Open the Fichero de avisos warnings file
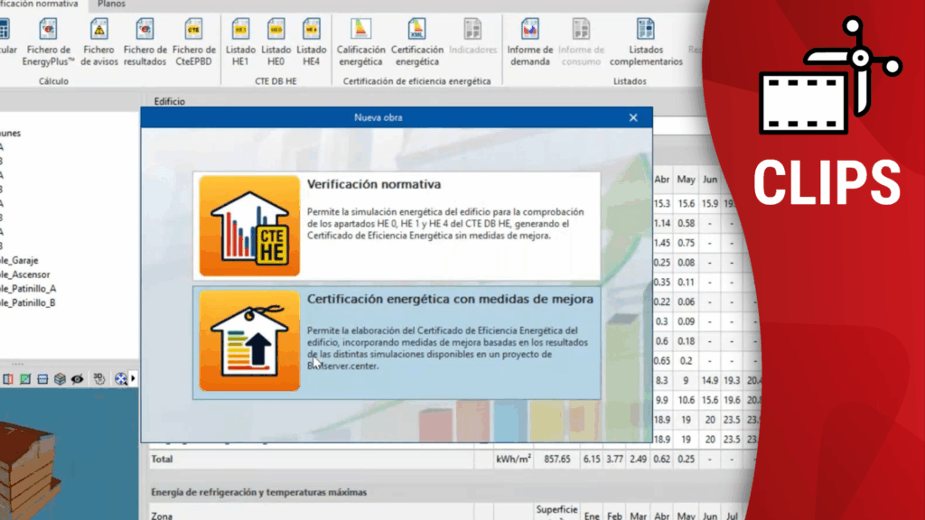Viewport: 925px width, 520px height. tap(98, 42)
